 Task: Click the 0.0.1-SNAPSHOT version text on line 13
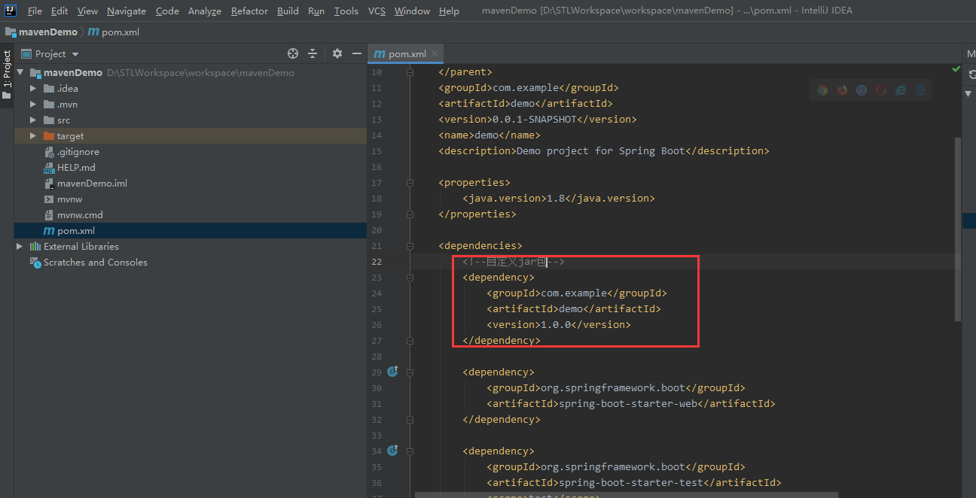click(x=534, y=119)
